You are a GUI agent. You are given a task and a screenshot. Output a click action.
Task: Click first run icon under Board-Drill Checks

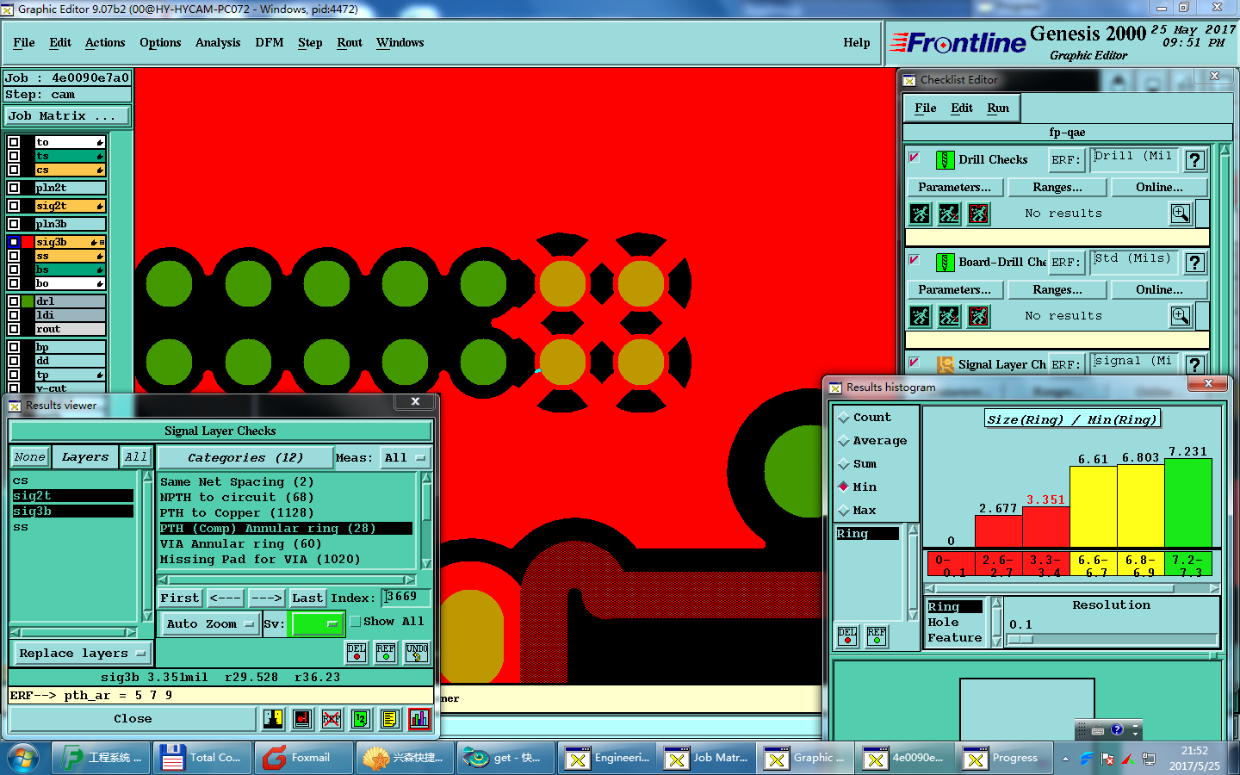pos(921,316)
